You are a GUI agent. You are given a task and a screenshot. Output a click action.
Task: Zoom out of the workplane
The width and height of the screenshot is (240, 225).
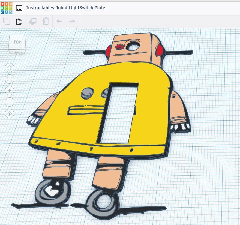pos(10,102)
